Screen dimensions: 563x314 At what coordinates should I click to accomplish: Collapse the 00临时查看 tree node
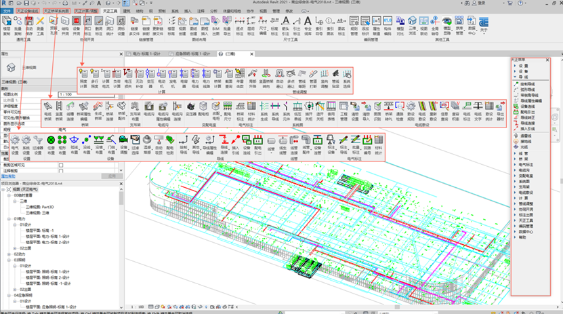[x=9, y=195]
